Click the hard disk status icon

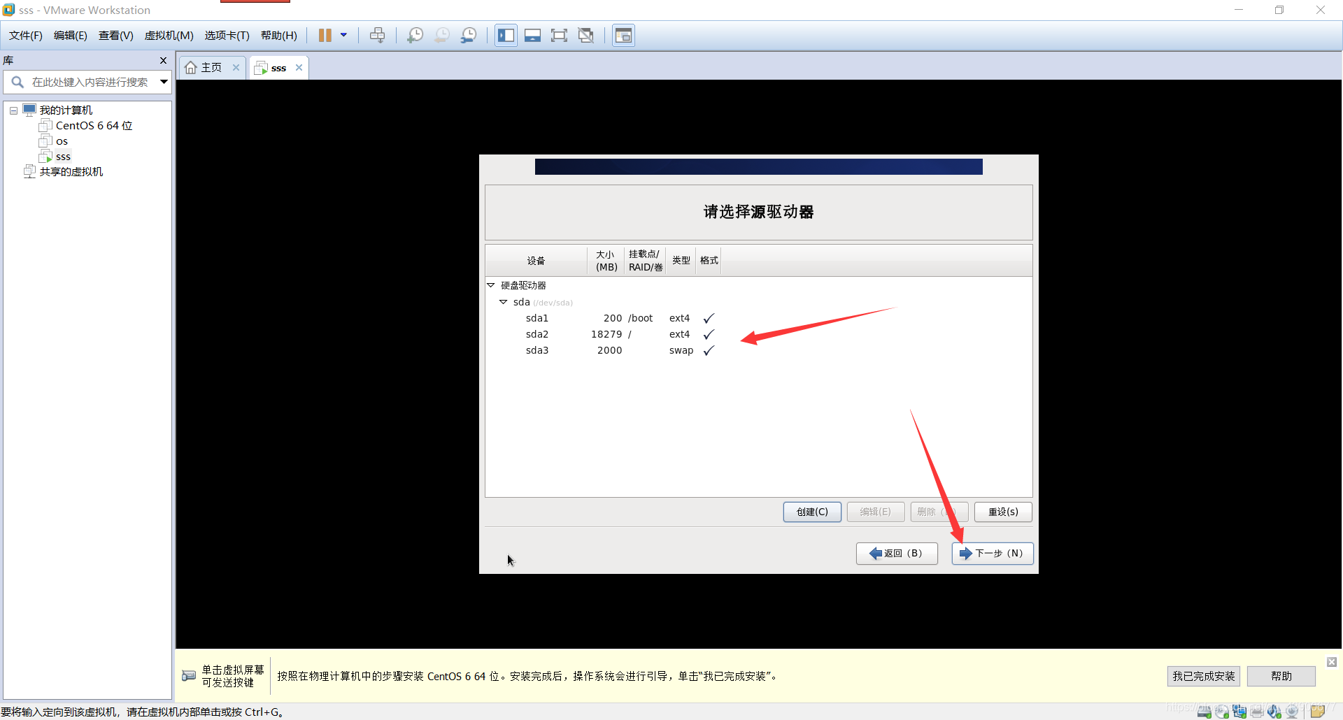point(1205,712)
